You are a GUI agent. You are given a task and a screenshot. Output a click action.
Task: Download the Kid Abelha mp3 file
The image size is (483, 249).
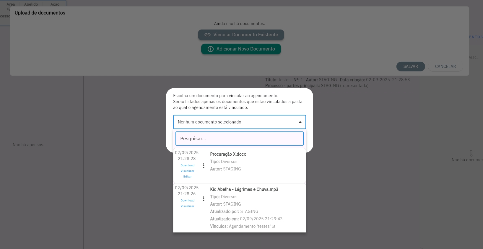(187, 201)
